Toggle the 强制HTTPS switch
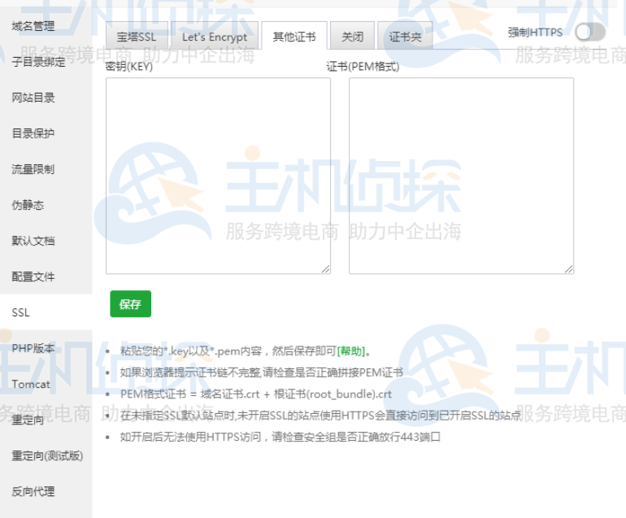This screenshot has width=626, height=518. (589, 33)
